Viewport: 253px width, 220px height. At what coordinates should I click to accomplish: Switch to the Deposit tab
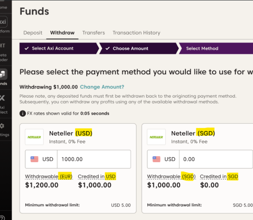tap(33, 33)
